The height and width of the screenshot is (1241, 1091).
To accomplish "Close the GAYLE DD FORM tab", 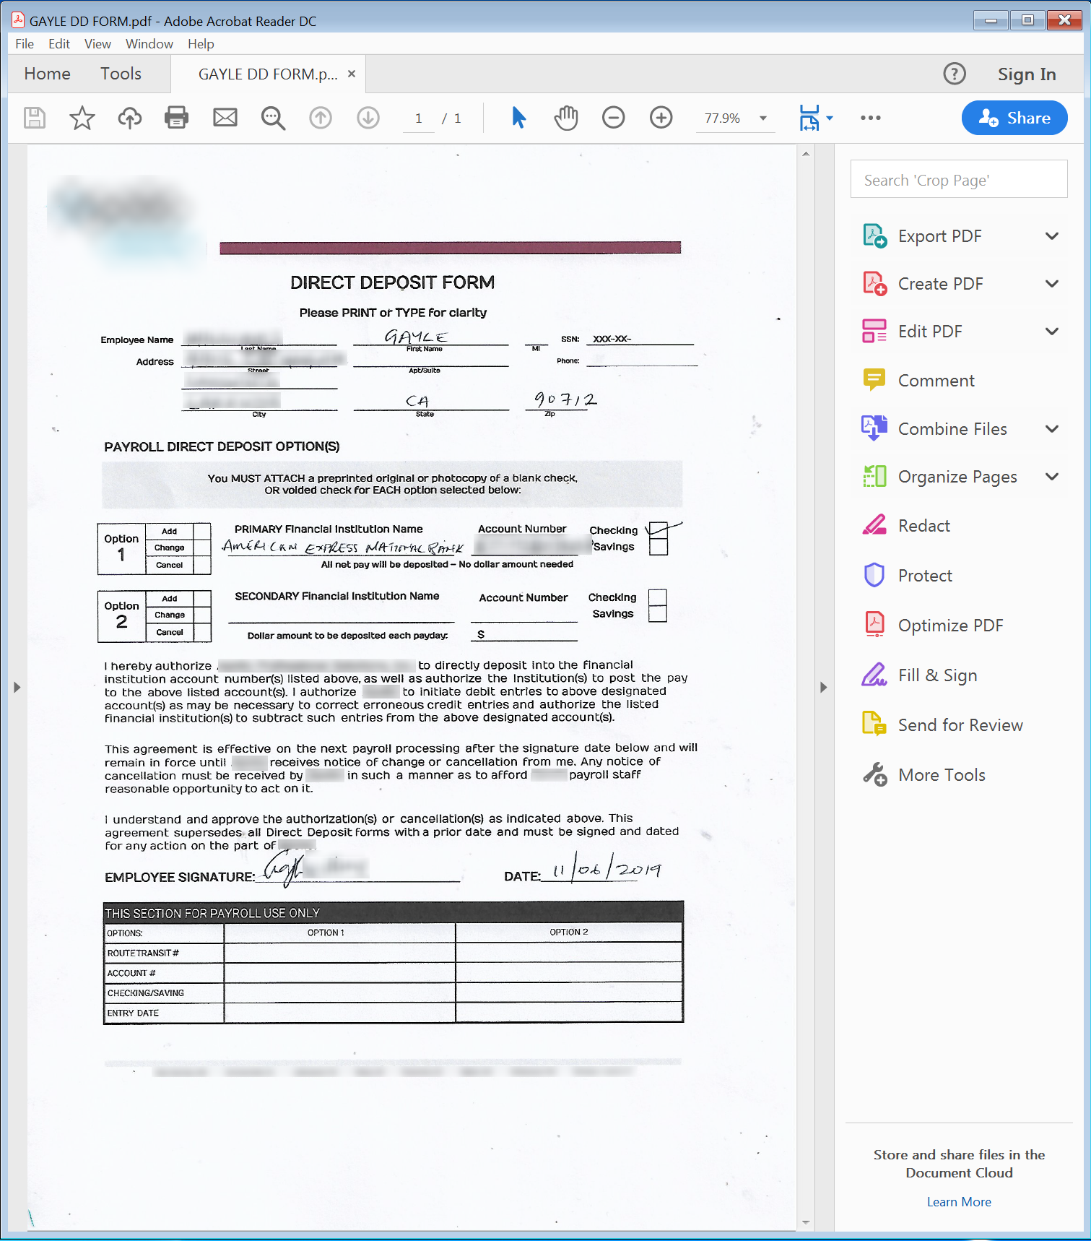I will click(x=352, y=74).
